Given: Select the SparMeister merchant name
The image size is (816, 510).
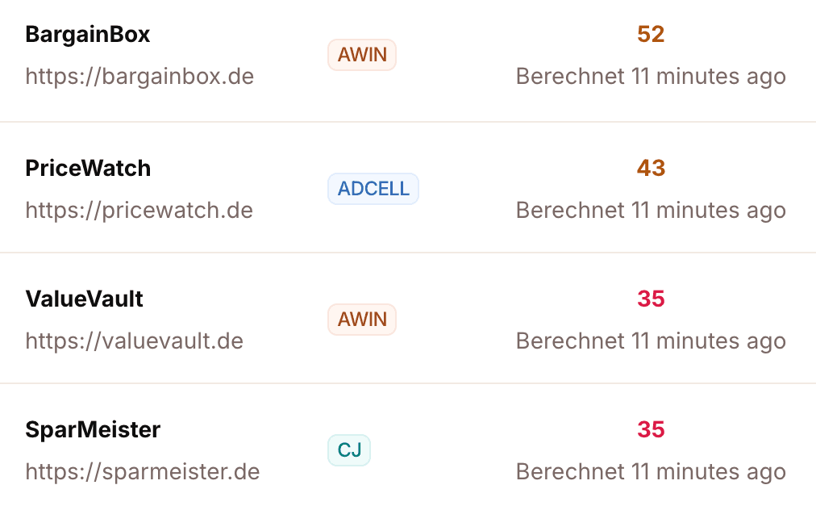Looking at the screenshot, I should 92,429.
